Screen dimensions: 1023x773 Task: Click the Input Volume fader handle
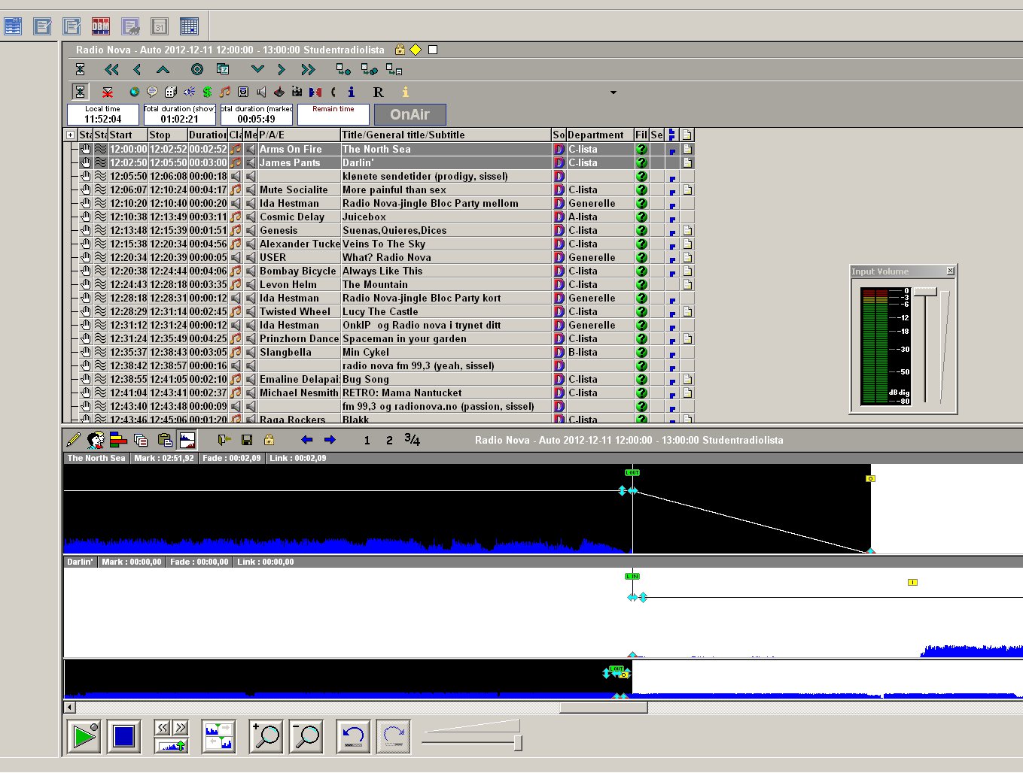925,292
